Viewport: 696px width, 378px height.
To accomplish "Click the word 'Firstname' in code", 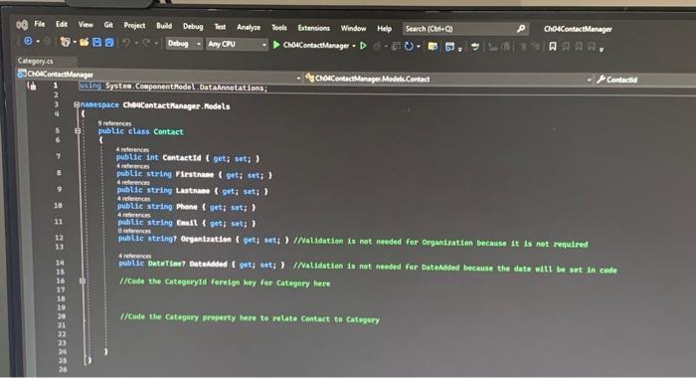I will click(195, 174).
